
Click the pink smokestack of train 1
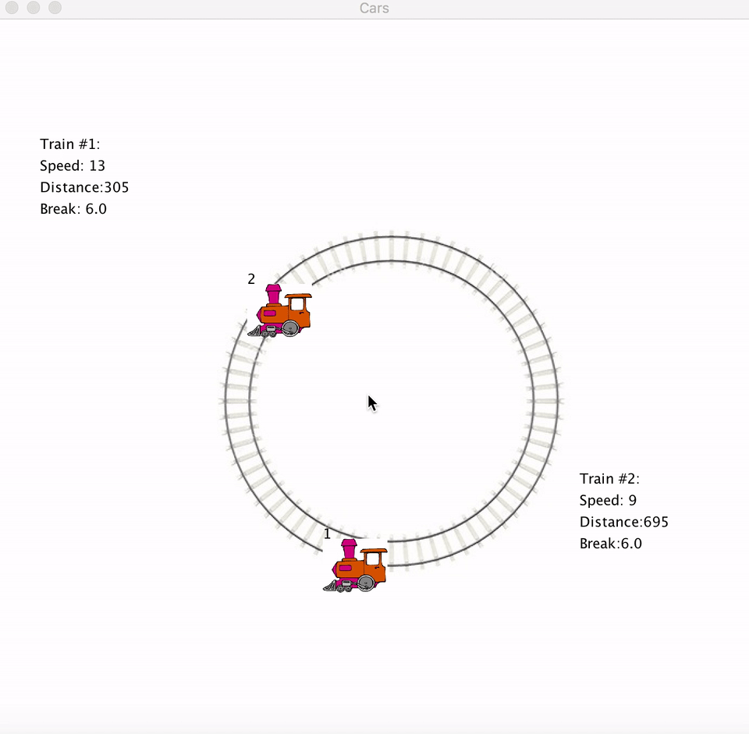349,548
